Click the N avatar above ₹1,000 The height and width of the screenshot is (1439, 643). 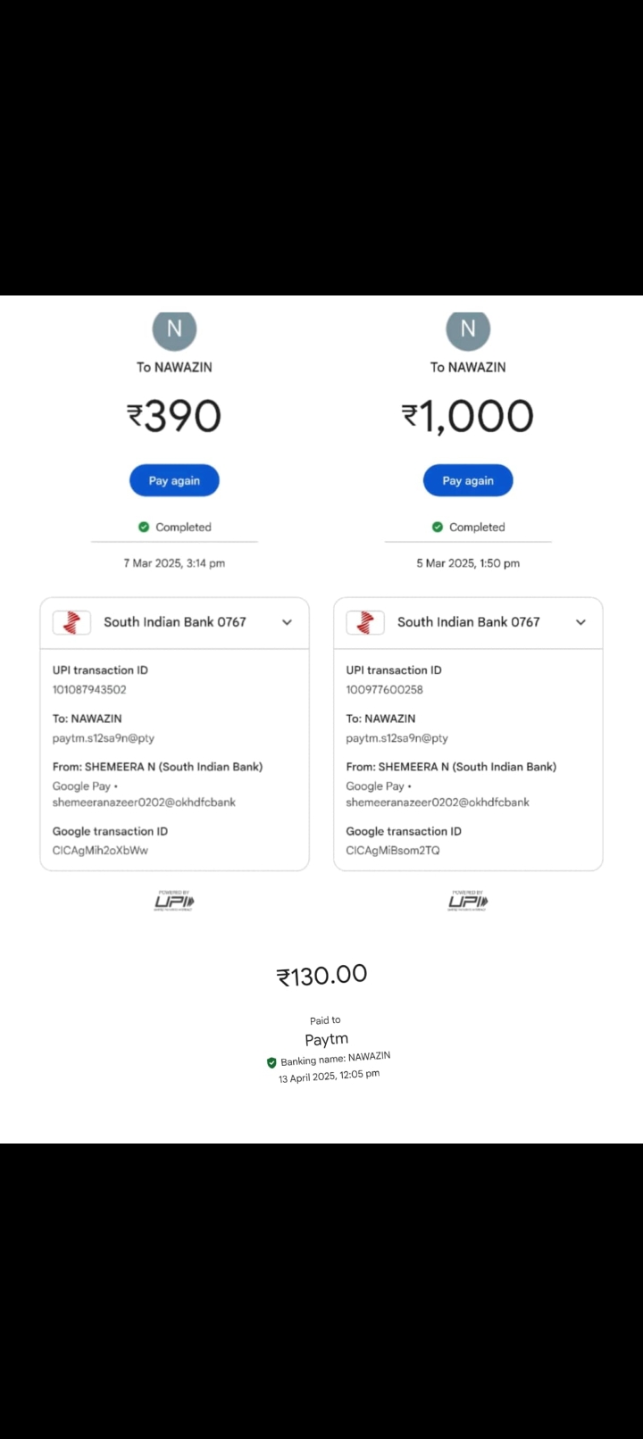point(468,329)
